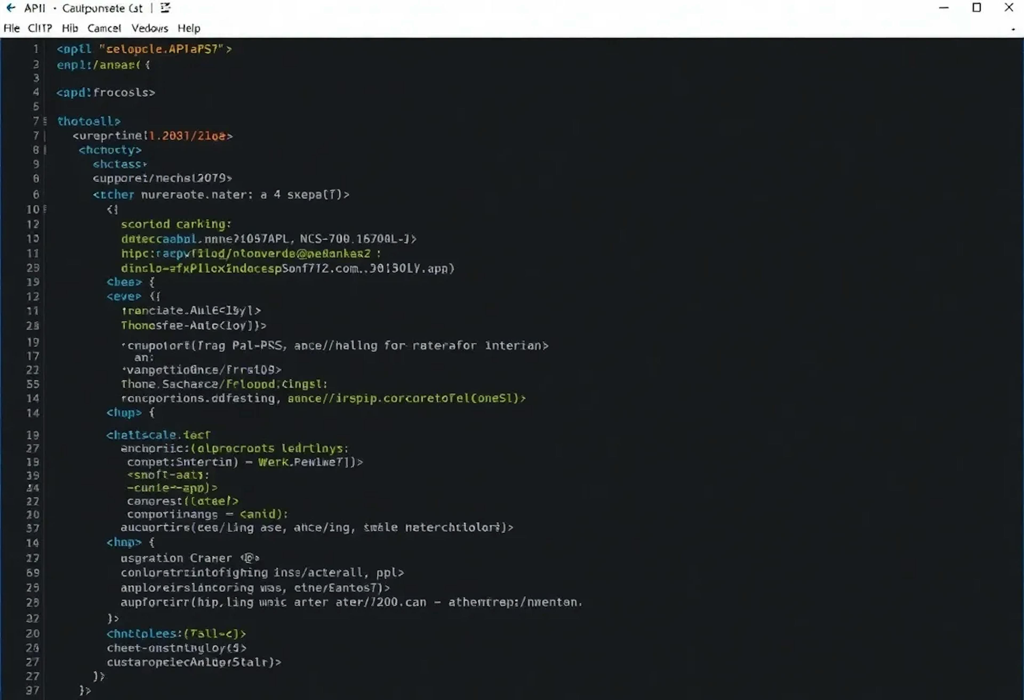Toggle fold marker beside line 10

pyautogui.click(x=45, y=209)
